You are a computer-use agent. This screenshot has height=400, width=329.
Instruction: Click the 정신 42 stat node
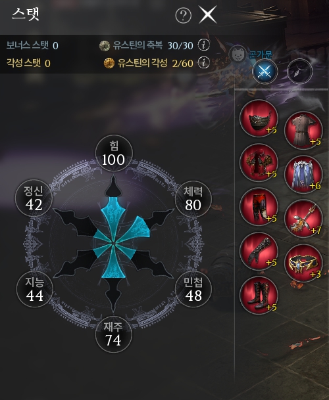[x=34, y=198]
